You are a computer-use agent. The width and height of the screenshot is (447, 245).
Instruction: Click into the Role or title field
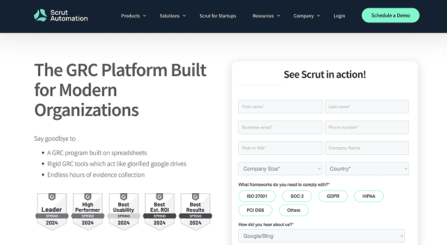pos(280,148)
